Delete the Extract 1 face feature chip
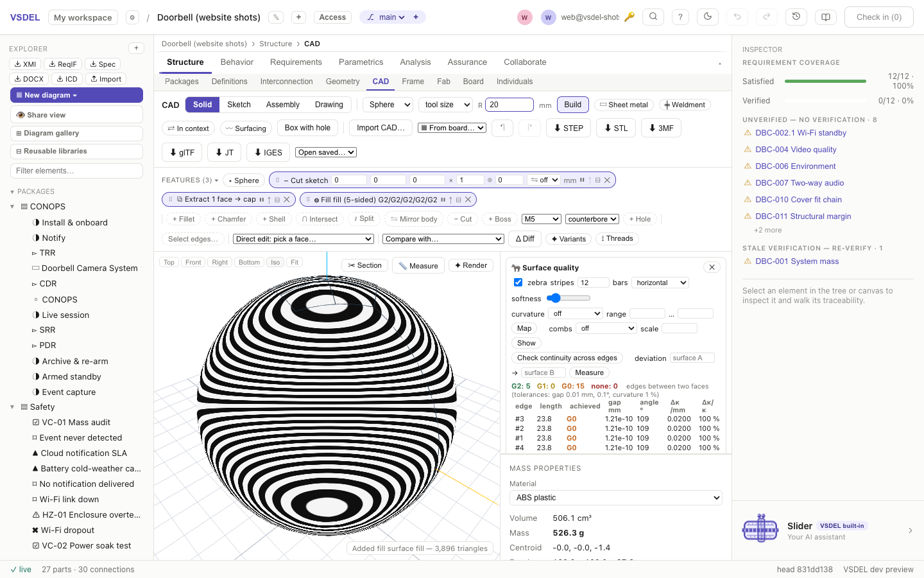The height and width of the screenshot is (578, 924). pyautogui.click(x=287, y=200)
